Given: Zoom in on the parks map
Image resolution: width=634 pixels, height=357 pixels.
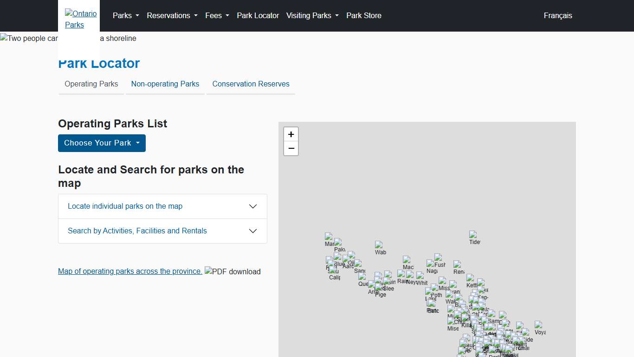Looking at the screenshot, I should [291, 134].
